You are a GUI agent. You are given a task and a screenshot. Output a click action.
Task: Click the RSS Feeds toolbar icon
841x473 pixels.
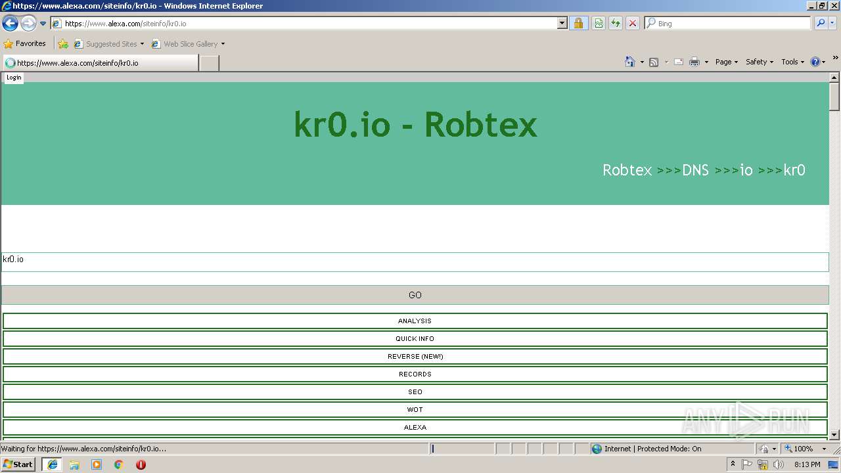coord(654,62)
